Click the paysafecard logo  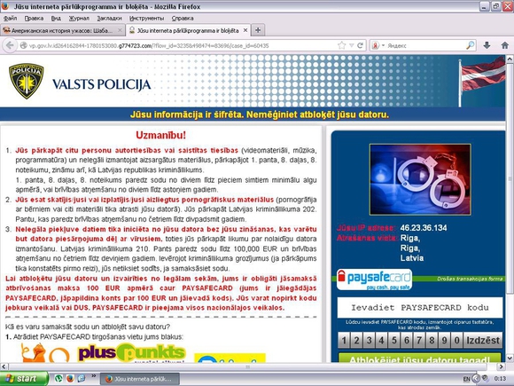pos(374,280)
